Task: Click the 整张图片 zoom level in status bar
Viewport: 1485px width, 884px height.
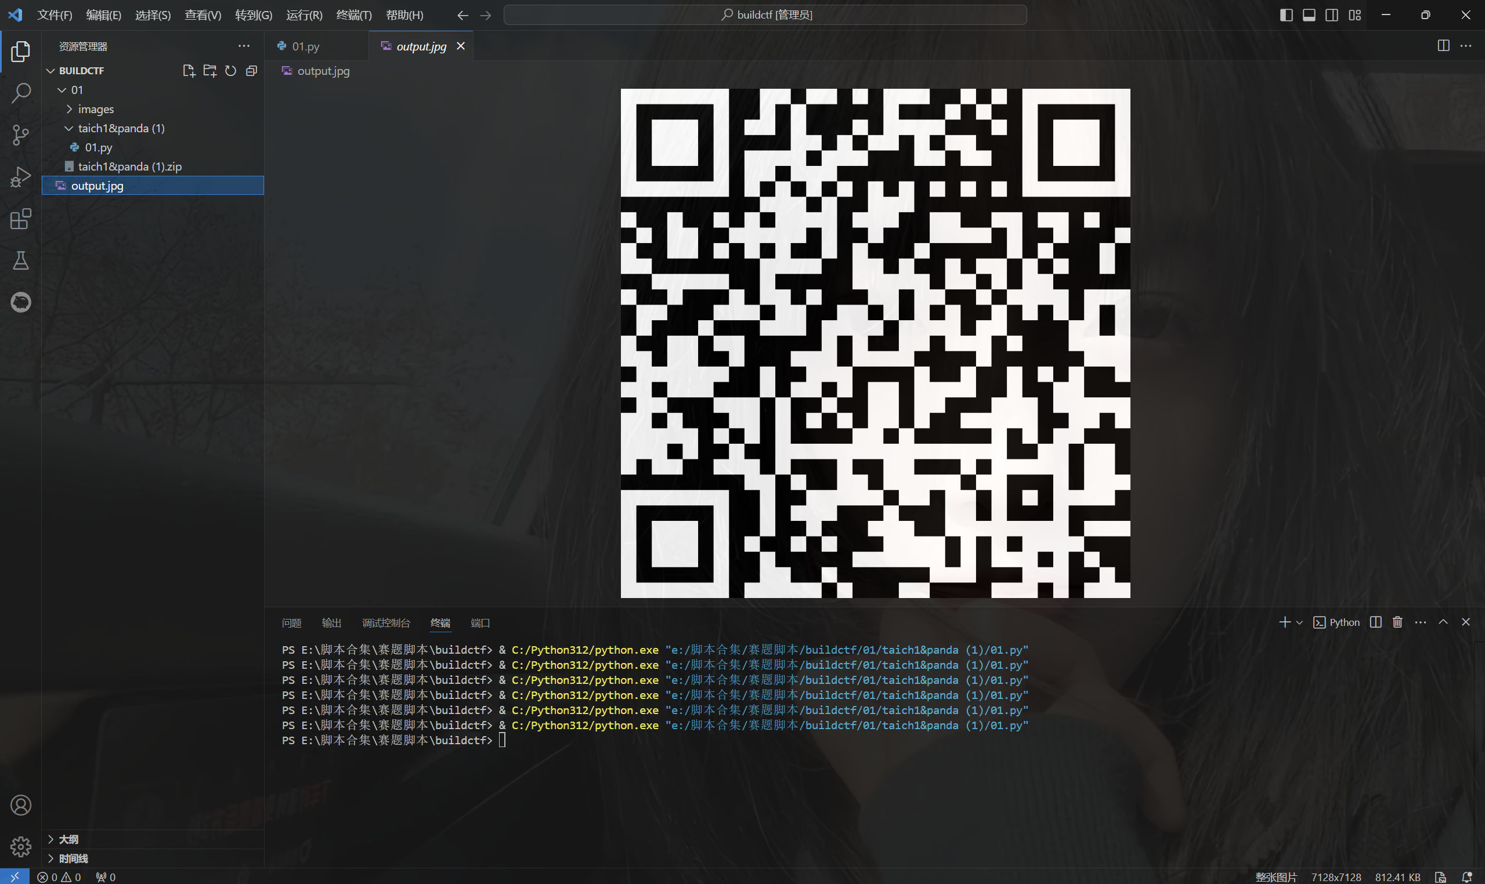Action: 1276,877
